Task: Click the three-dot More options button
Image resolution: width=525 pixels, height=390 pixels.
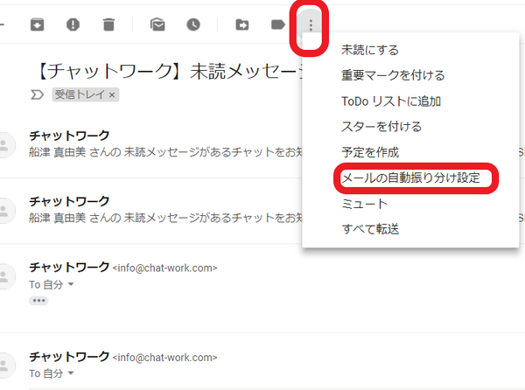Action: coord(311,24)
